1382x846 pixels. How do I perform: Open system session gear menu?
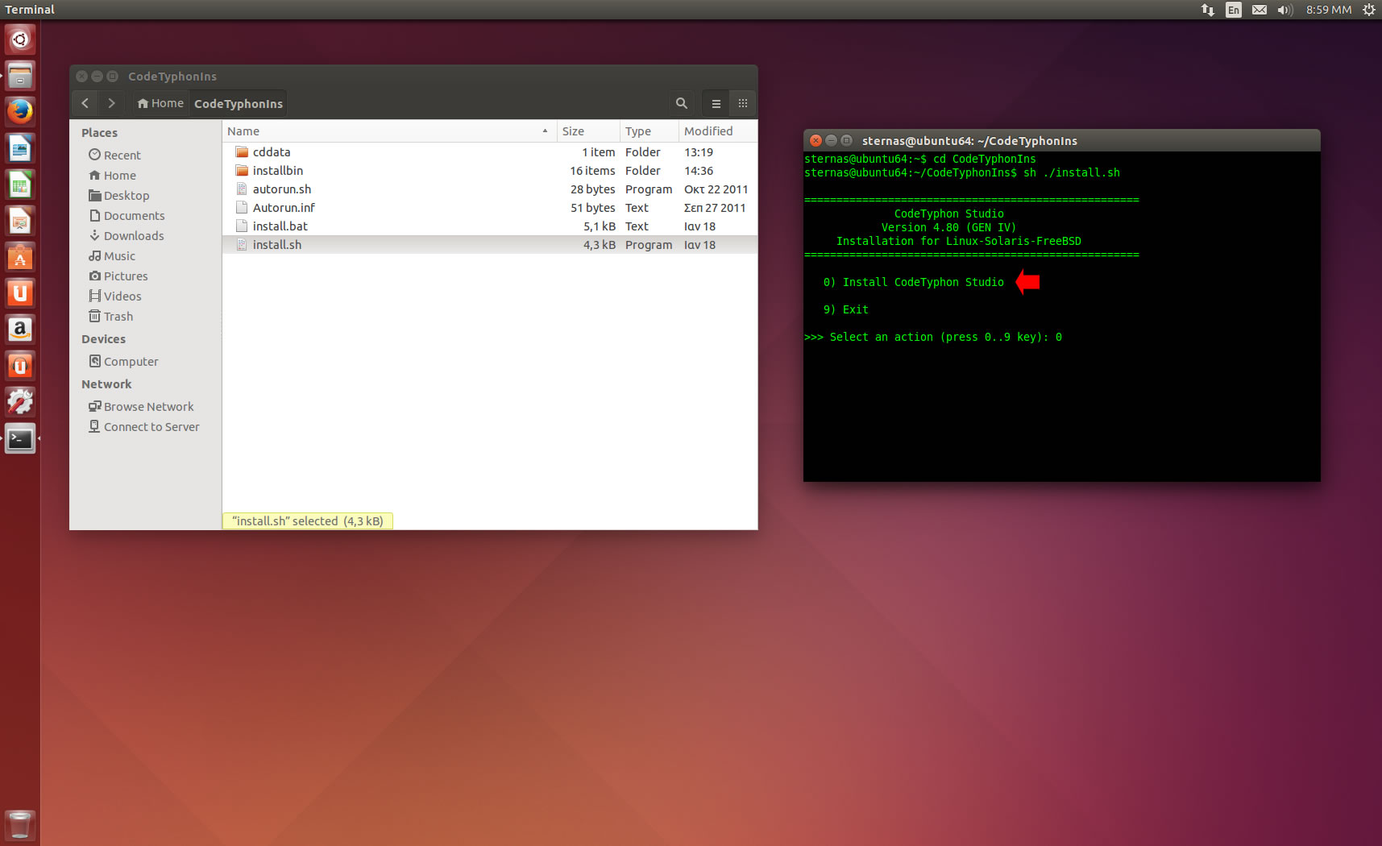point(1368,10)
